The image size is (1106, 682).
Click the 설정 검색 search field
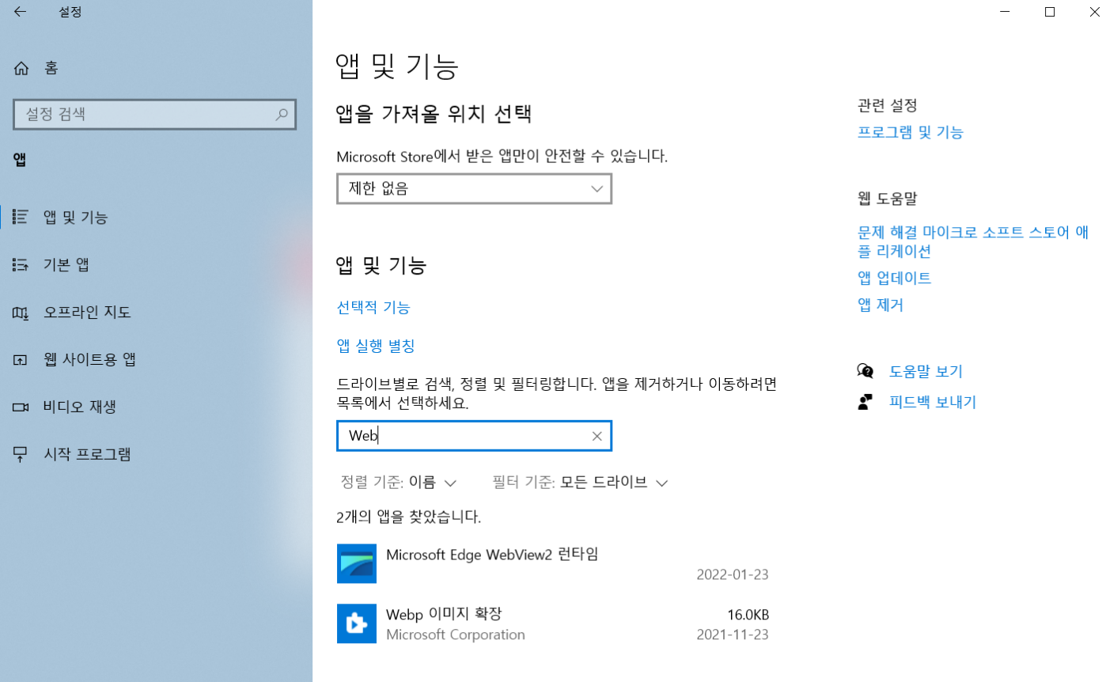coord(155,115)
